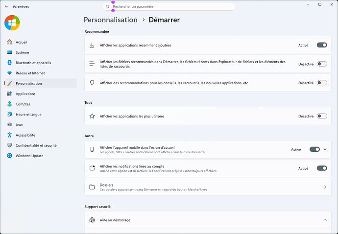Click the Applications icon in sidebar
Screen dimensions: 338x234
[x=9, y=94]
